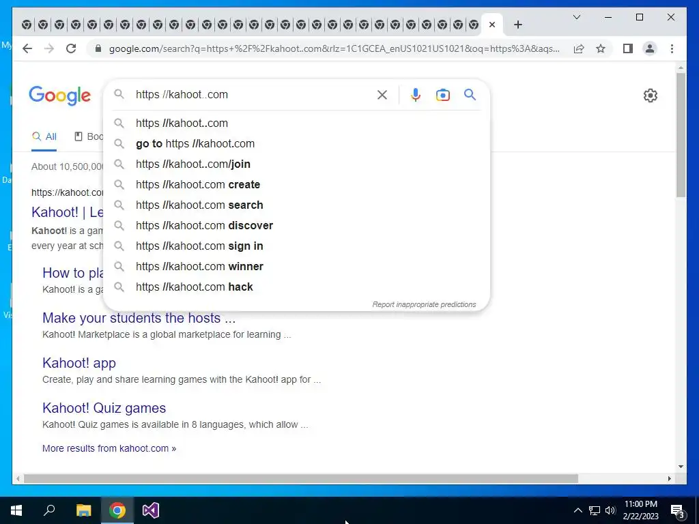Viewport: 699px width, 524px height.
Task: Open the notification center icon
Action: pos(678,511)
